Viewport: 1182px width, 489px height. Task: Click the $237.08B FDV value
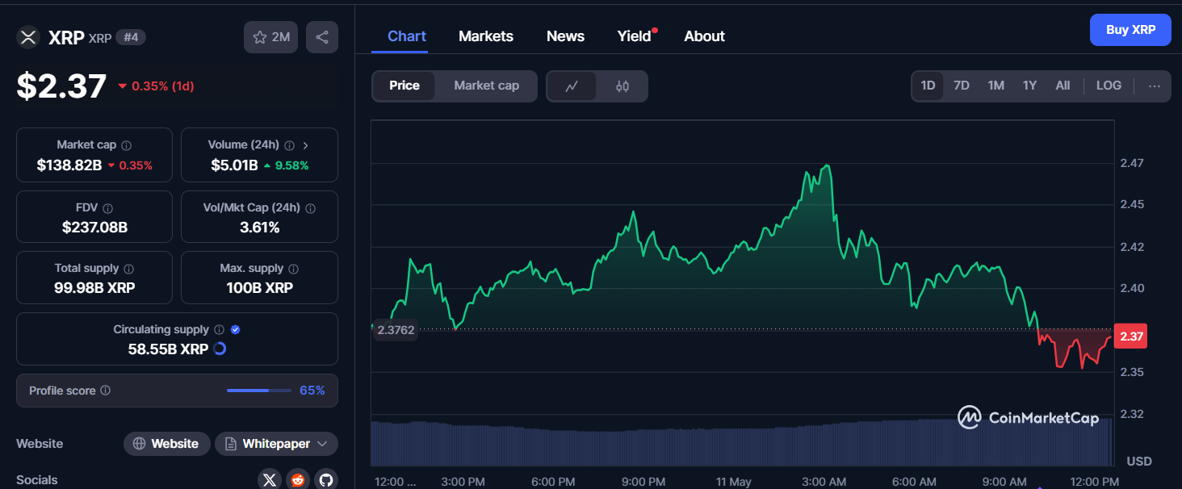[x=94, y=228]
